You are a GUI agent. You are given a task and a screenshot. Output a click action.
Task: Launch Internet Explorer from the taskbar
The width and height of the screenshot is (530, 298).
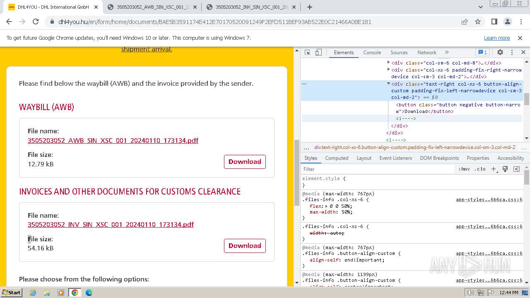pyautogui.click(x=33, y=293)
